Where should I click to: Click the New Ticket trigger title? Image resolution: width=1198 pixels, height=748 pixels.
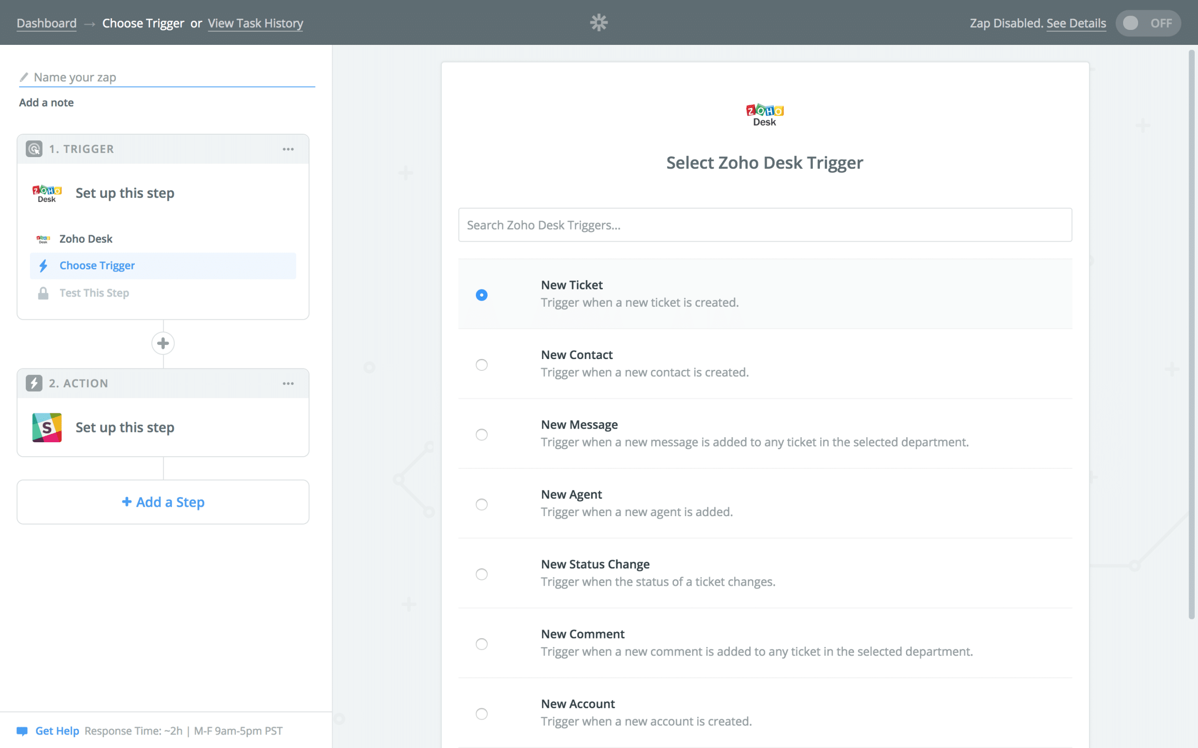[572, 286]
